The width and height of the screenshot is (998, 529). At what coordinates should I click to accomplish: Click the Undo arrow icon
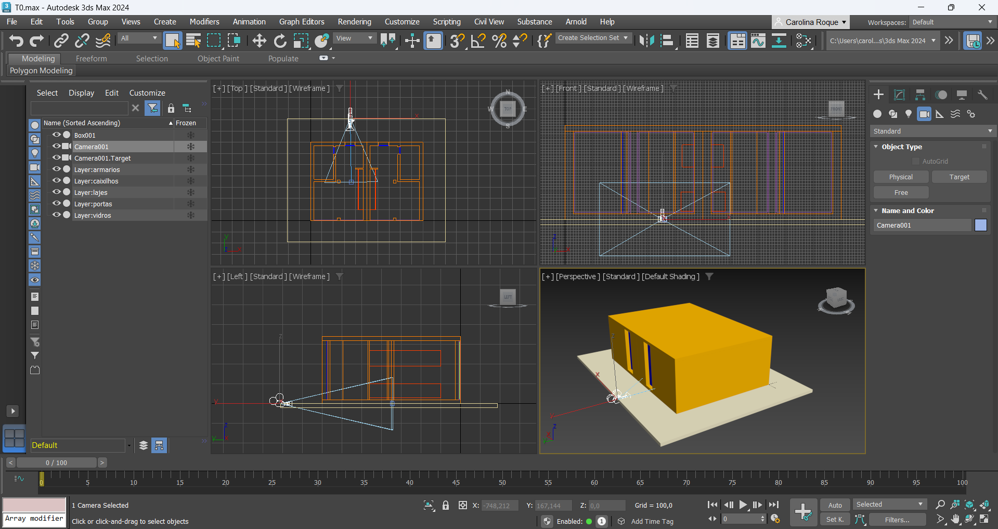(16, 41)
